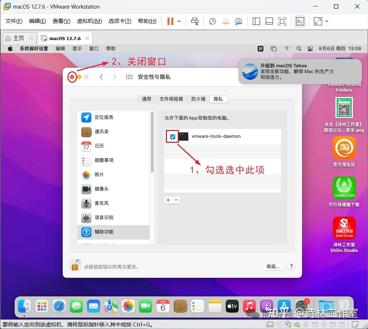Revert to previous snapshot icon
The image size is (368, 329).
[225, 21]
